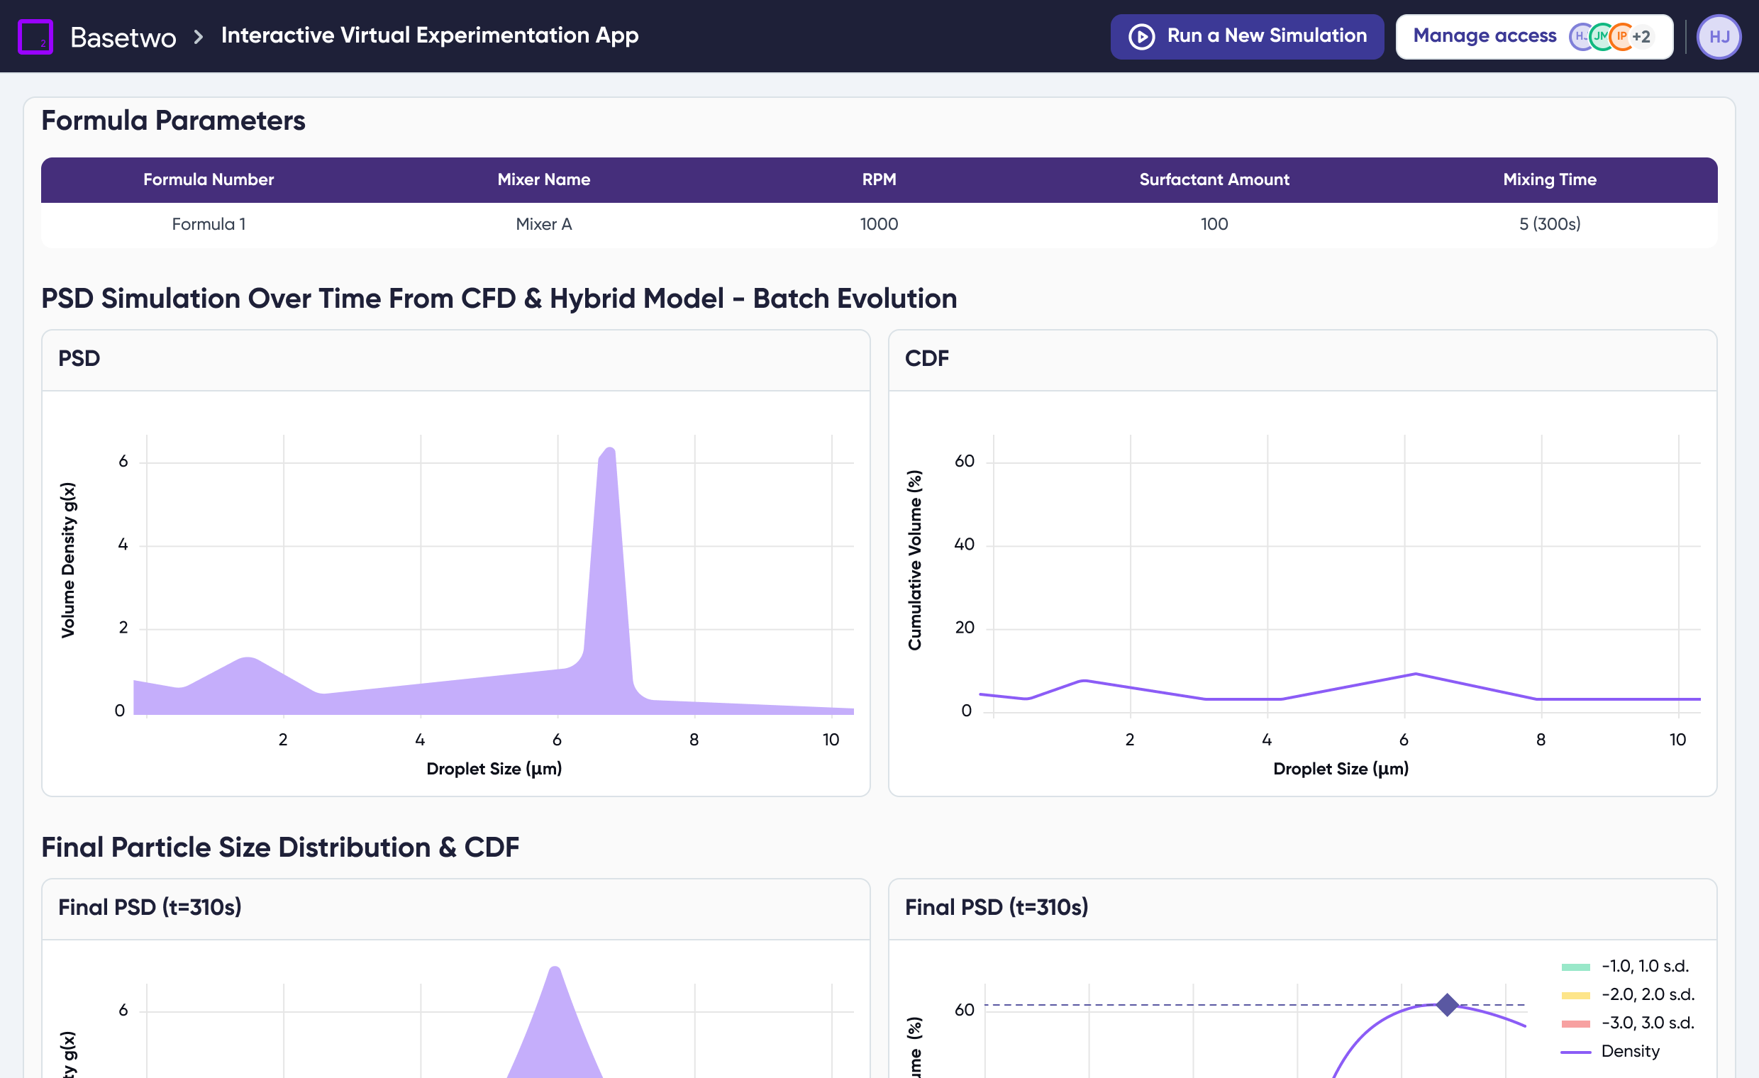Click the CDF chart card title

[926, 358]
